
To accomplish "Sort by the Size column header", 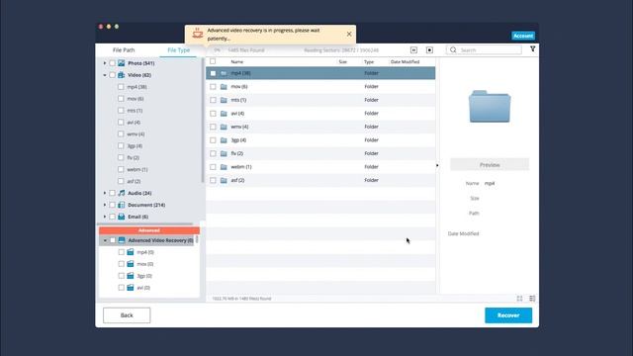I will pyautogui.click(x=343, y=61).
